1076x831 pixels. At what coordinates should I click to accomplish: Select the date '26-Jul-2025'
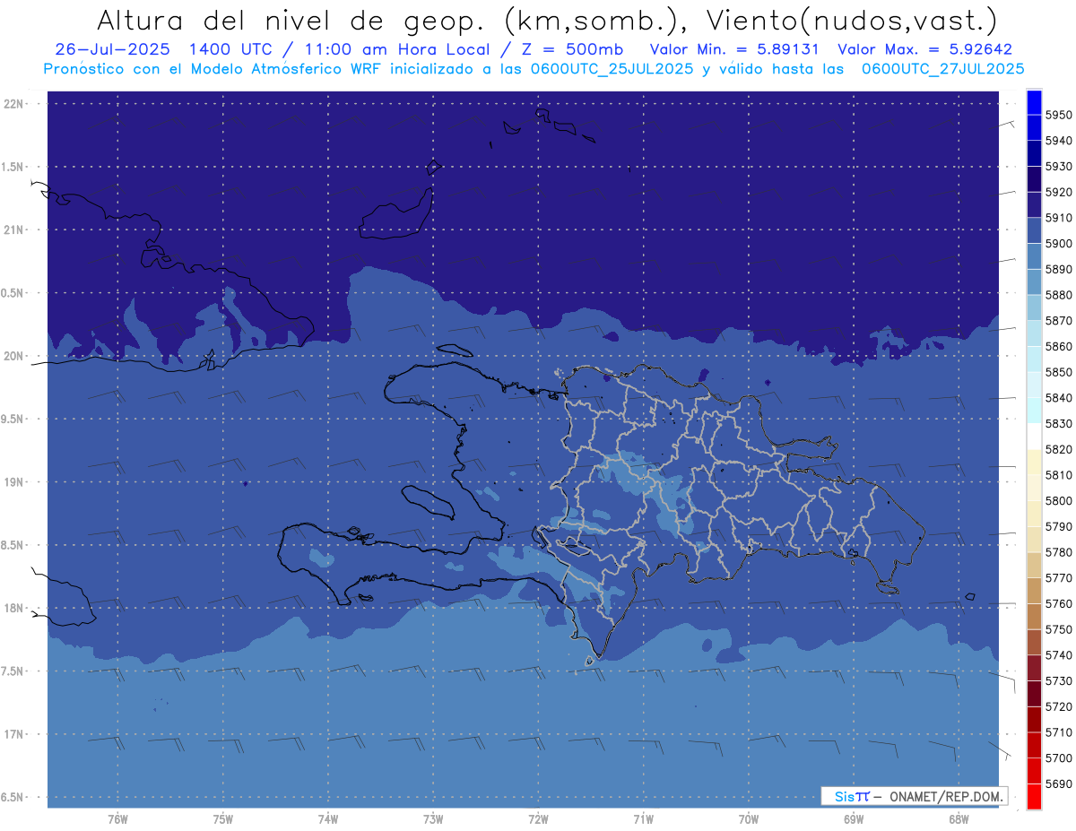(x=112, y=49)
